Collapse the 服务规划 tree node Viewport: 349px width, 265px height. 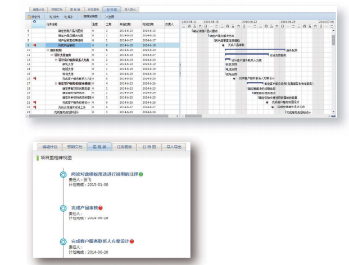(x=48, y=50)
